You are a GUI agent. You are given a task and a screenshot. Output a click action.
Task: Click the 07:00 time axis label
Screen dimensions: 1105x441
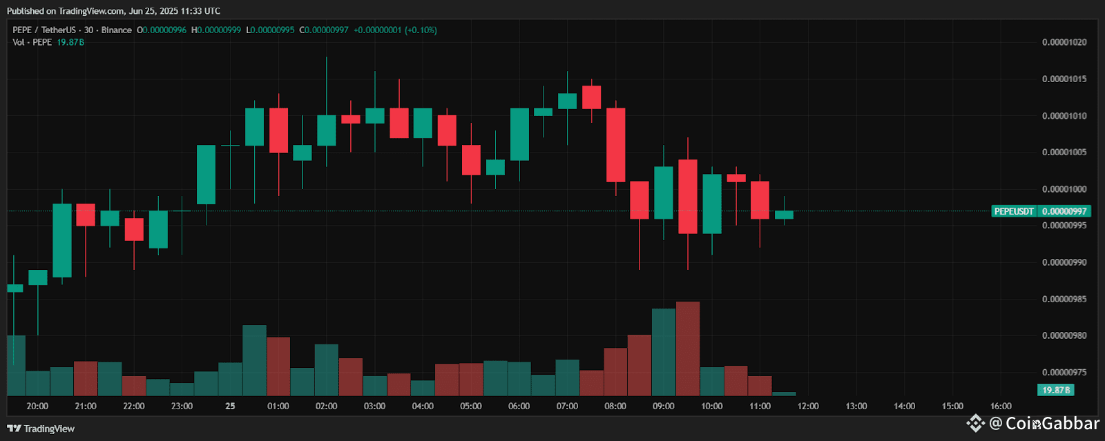[568, 406]
